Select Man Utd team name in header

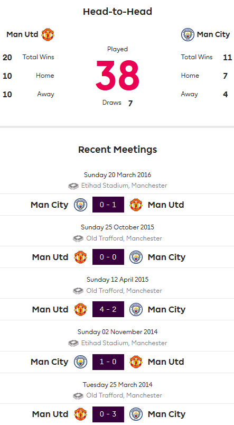[22, 34]
